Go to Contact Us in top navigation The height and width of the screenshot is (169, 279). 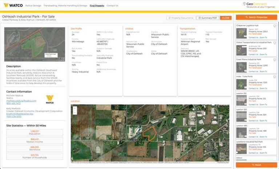click(113, 6)
